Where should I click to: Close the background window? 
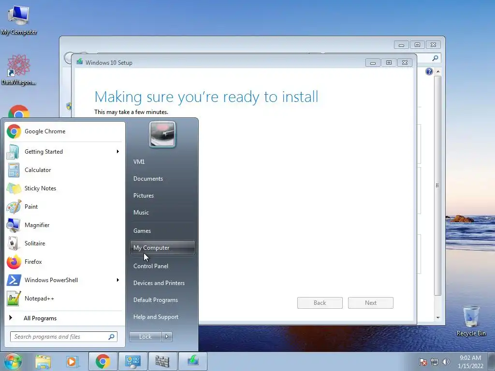433,45
